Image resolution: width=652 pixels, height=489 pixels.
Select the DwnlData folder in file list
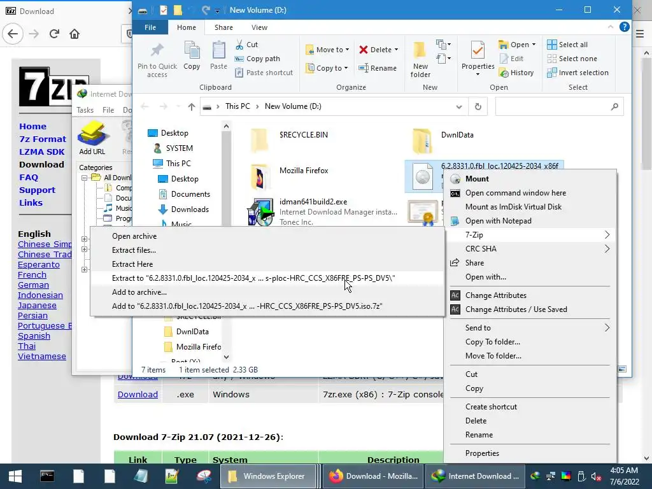[x=457, y=135]
